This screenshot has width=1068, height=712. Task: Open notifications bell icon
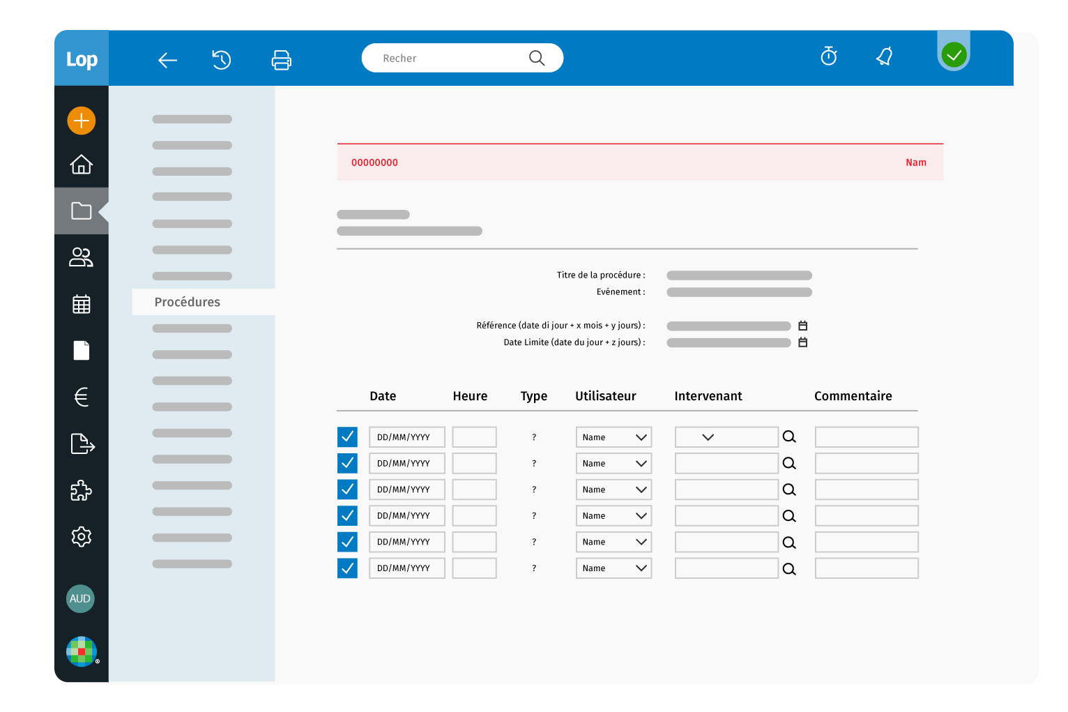pyautogui.click(x=884, y=56)
